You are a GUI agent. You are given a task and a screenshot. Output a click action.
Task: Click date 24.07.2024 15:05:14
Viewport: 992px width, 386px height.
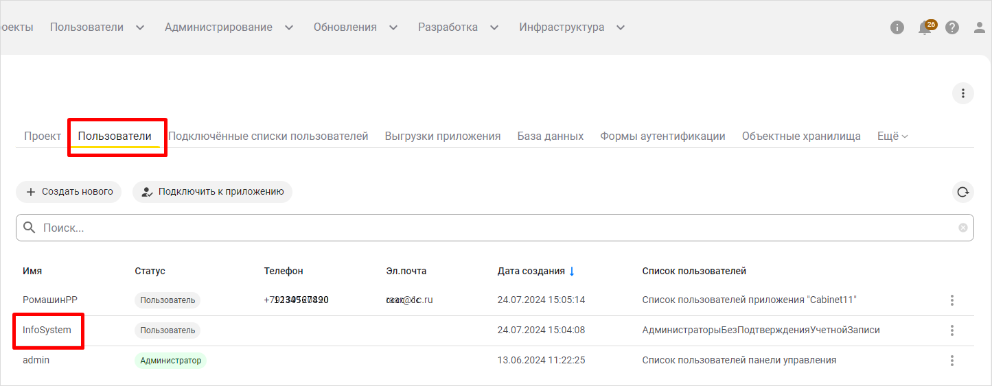pyautogui.click(x=541, y=300)
